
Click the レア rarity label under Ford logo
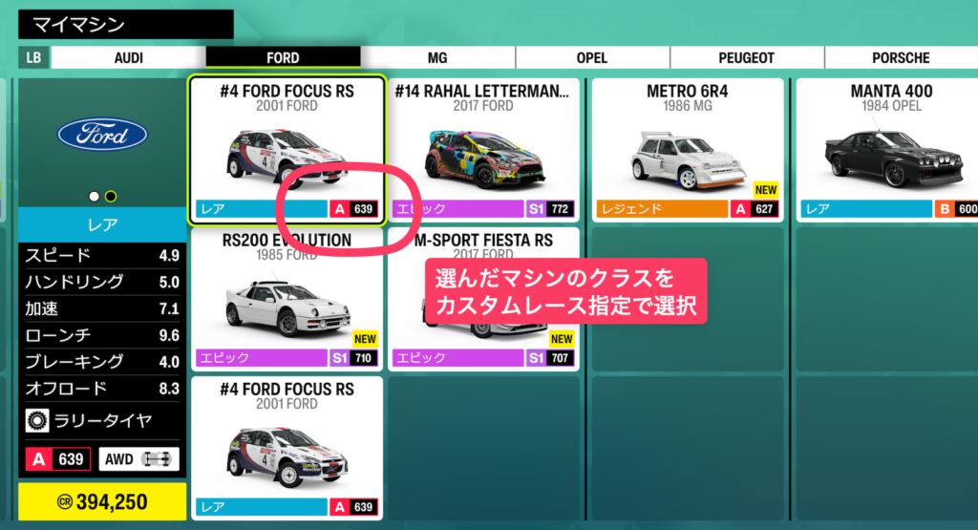click(x=102, y=224)
